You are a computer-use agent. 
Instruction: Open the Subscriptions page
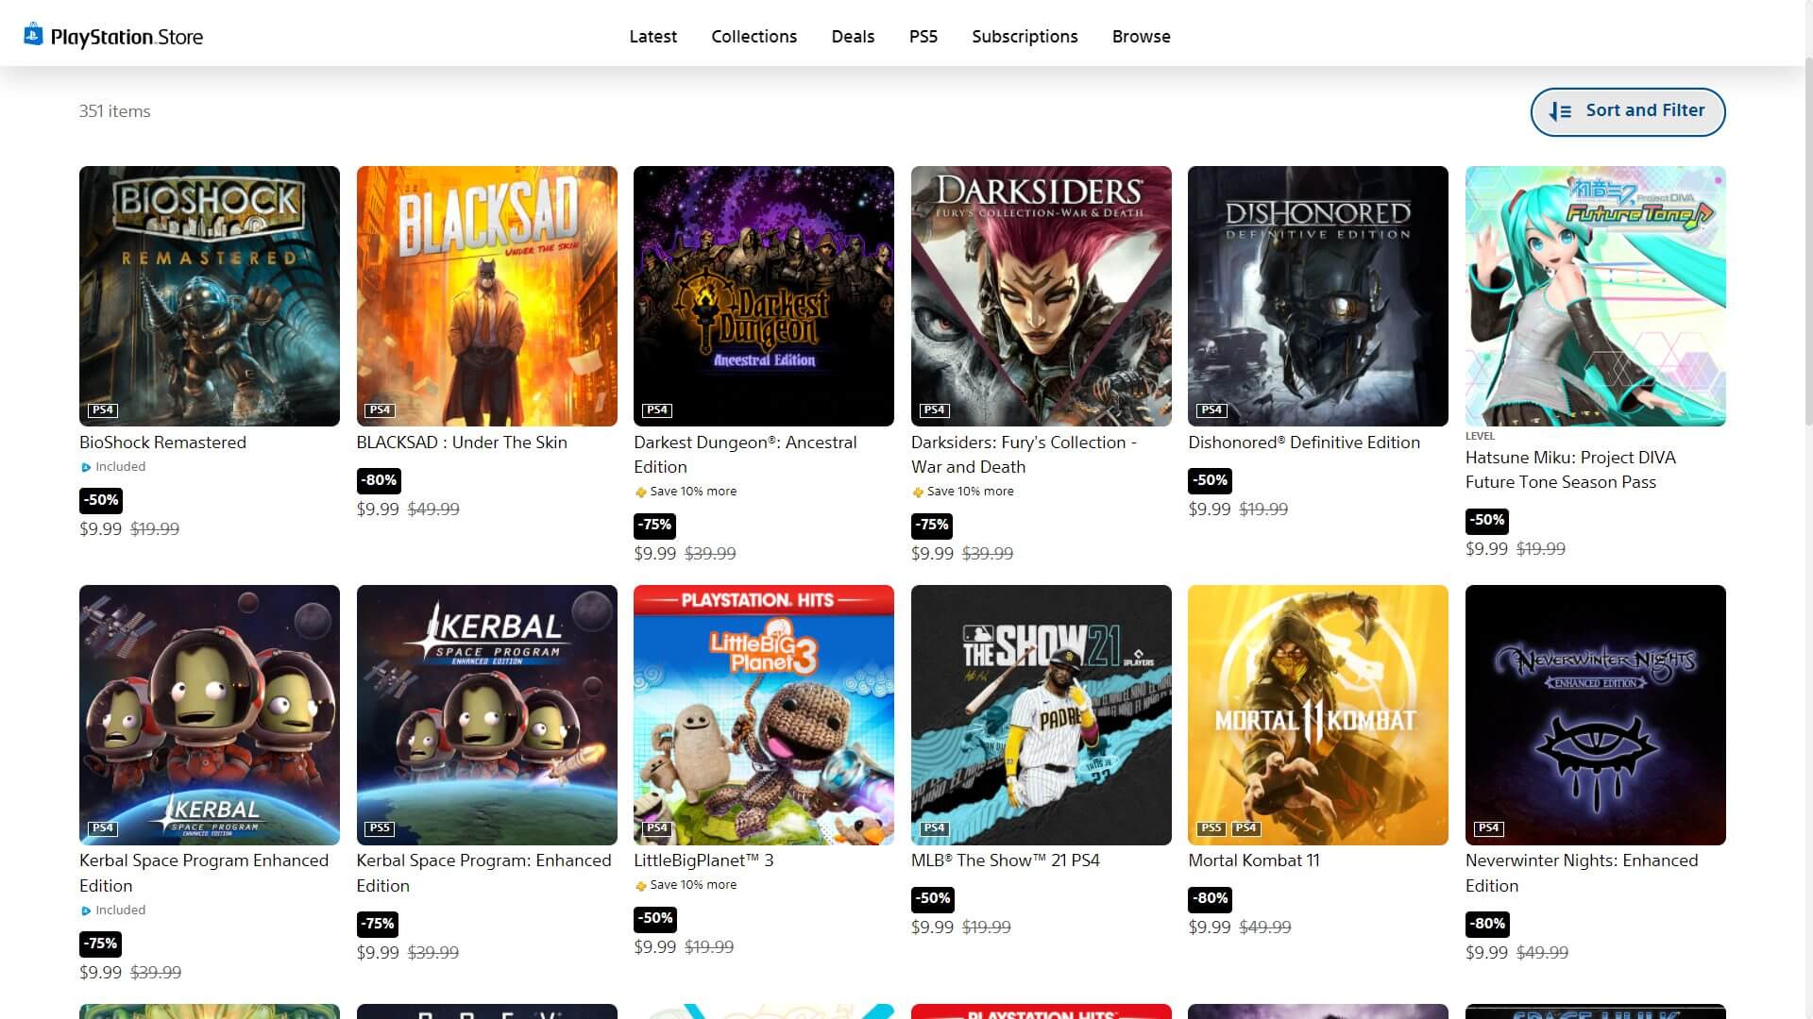tap(1025, 37)
